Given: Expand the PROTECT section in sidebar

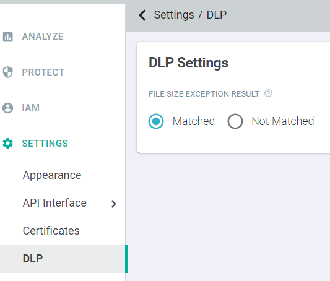Looking at the screenshot, I should [x=43, y=72].
